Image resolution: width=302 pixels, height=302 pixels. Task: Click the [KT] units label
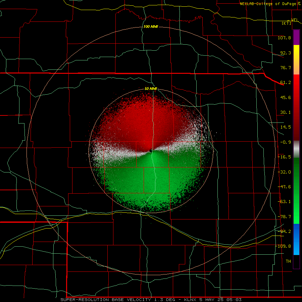click(x=287, y=23)
